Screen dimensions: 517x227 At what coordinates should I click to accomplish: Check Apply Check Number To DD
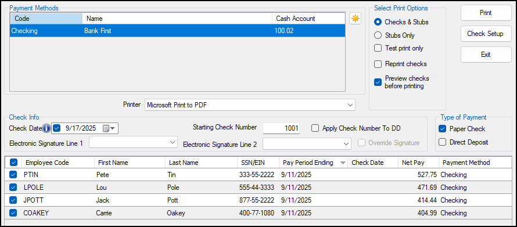click(x=315, y=128)
